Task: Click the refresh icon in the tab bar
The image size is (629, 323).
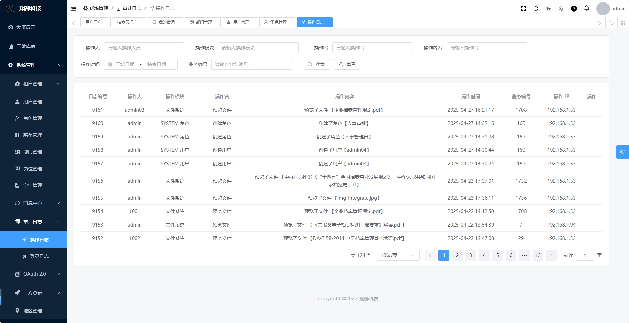Action: (x=612, y=23)
